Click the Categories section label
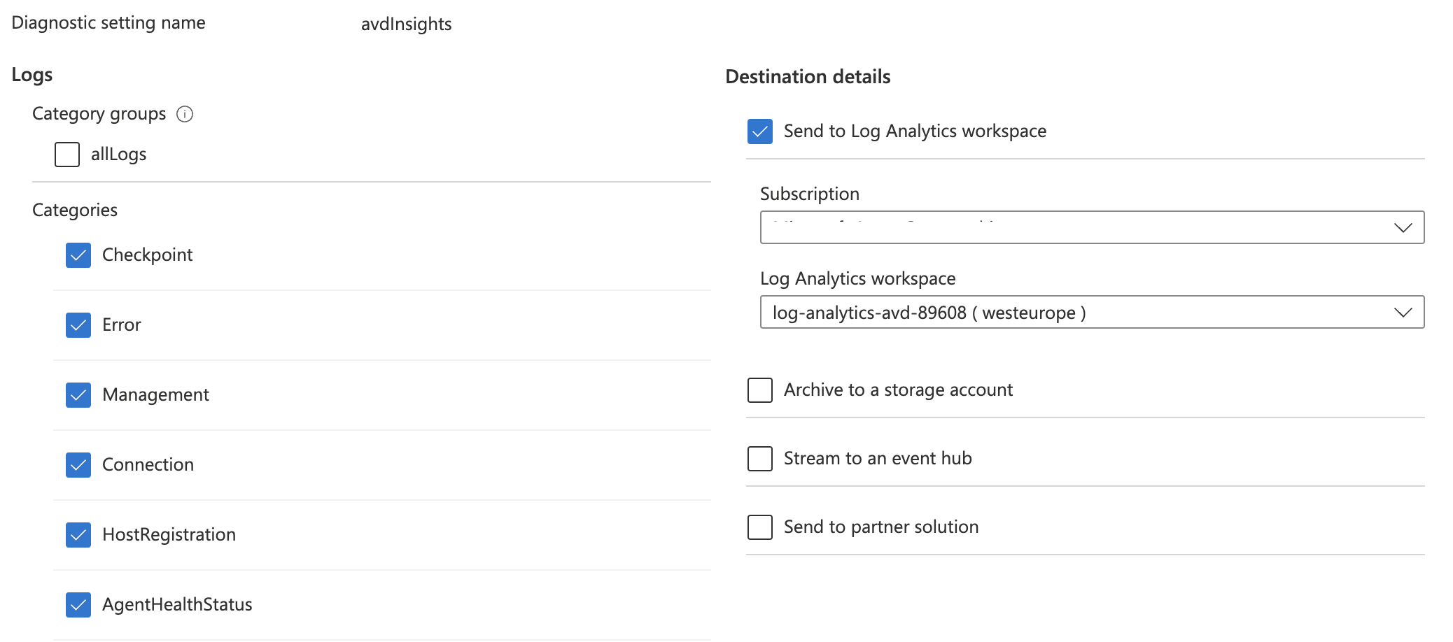This screenshot has height=642, width=1453. coord(74,209)
